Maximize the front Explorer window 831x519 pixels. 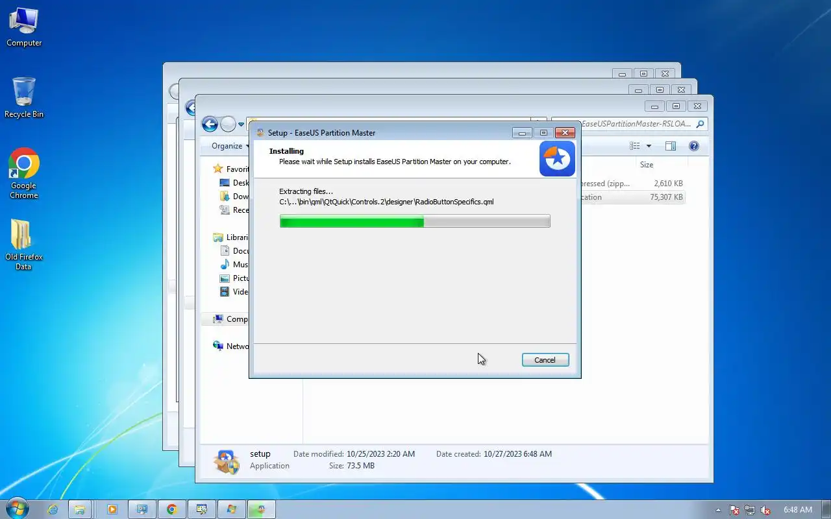(676, 106)
